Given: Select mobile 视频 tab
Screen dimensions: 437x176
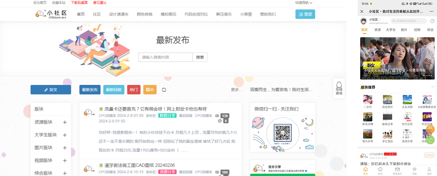Looking at the screenshot, I should [x=417, y=30].
